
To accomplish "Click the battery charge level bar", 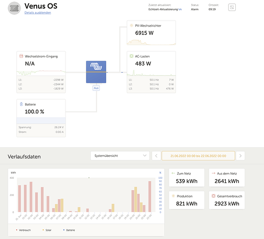I will pos(41,120).
